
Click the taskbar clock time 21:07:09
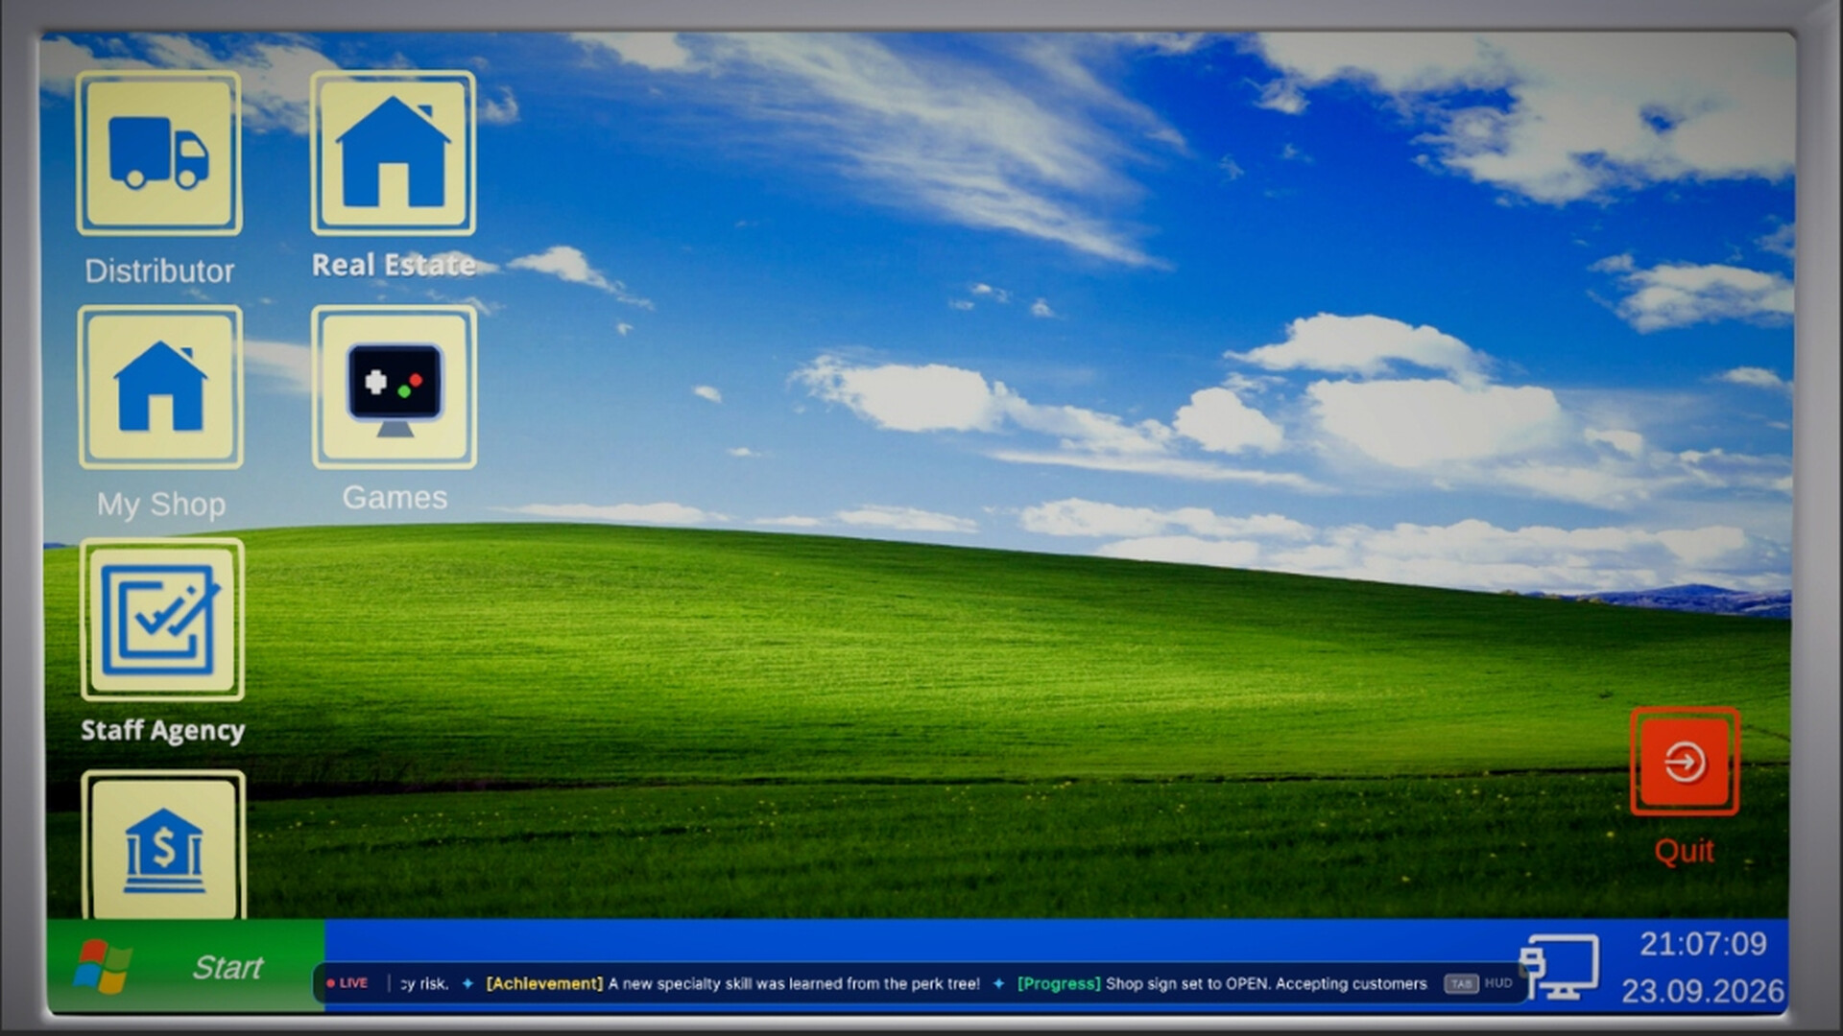[1703, 944]
